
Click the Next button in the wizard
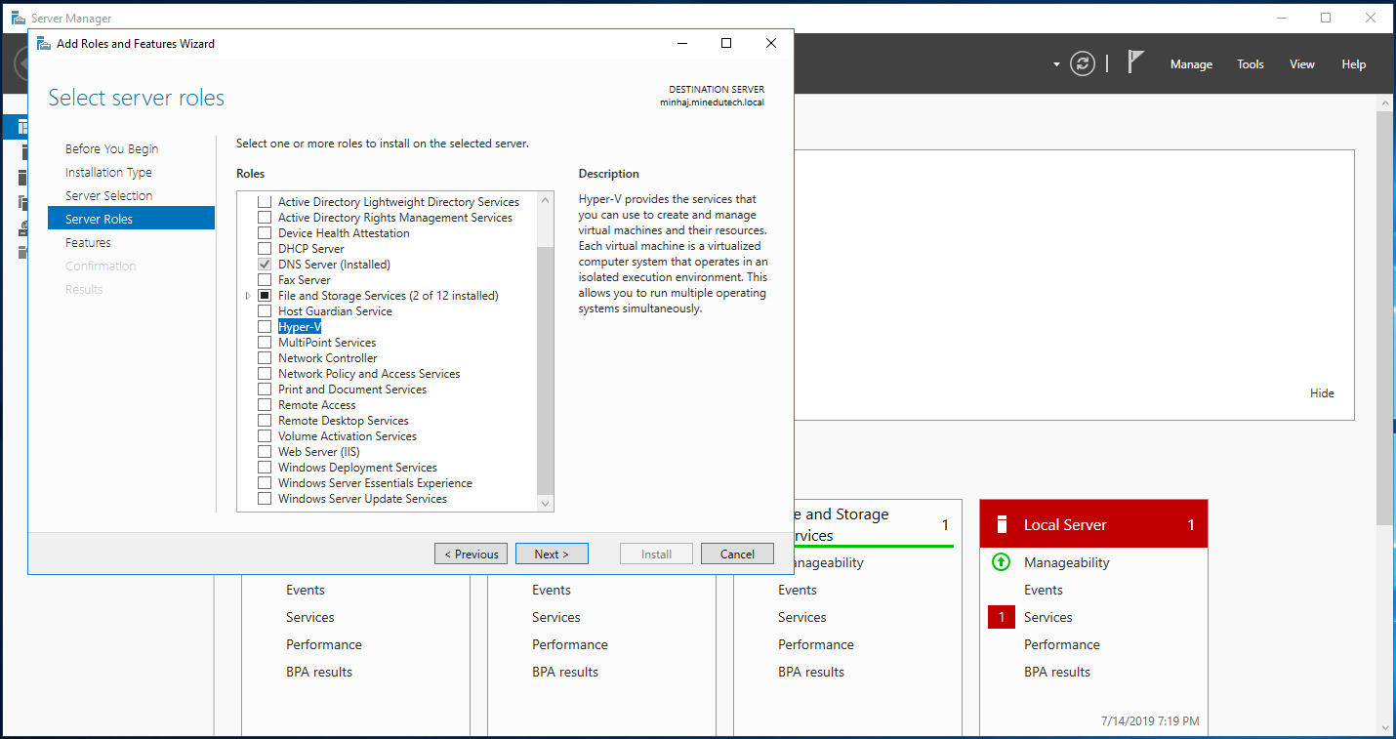pos(552,554)
